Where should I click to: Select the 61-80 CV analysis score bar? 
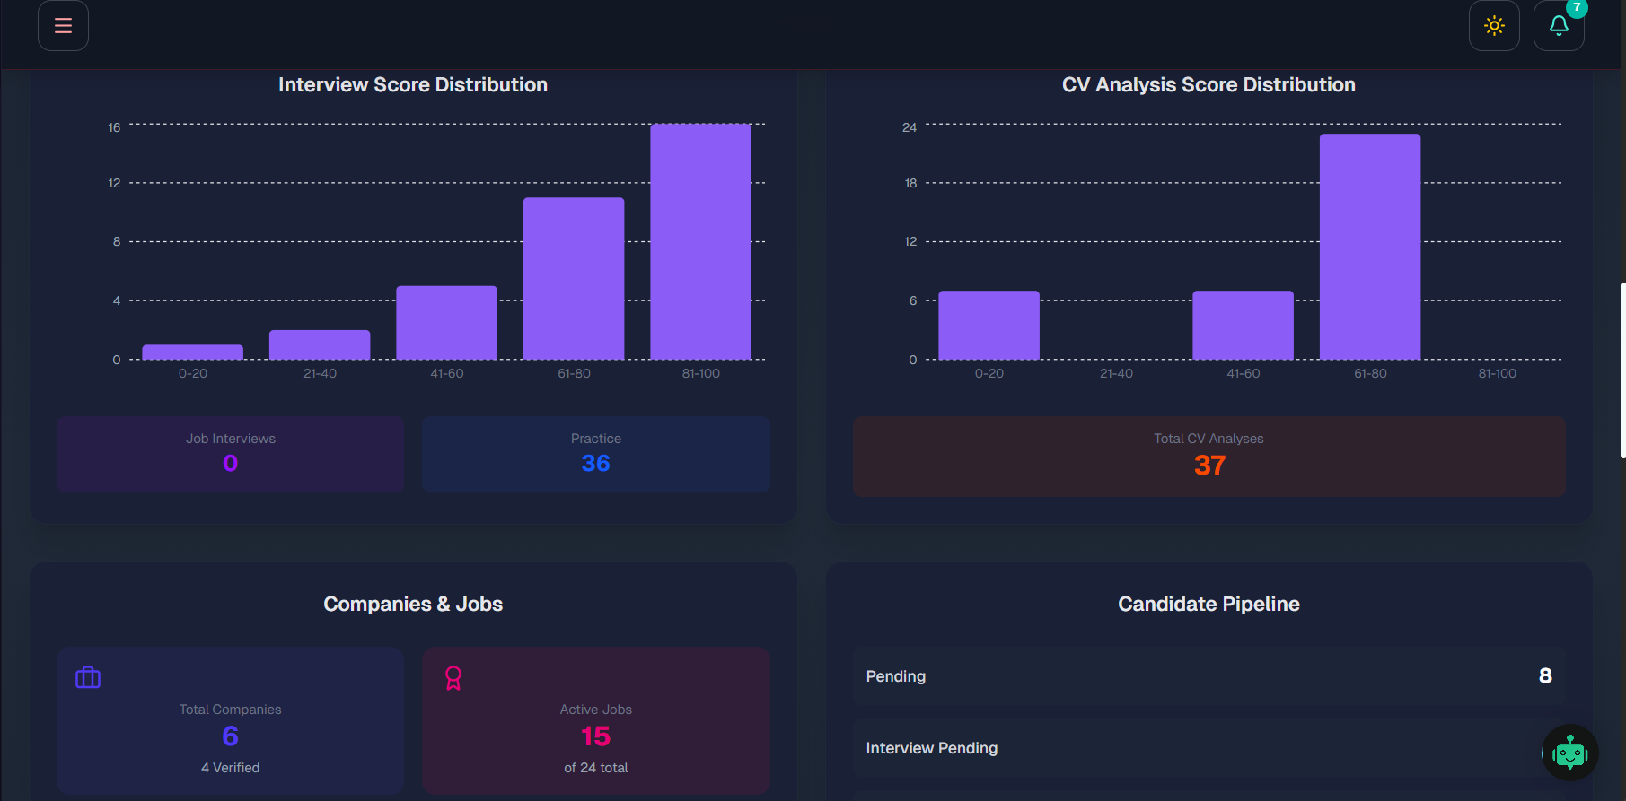pos(1370,247)
